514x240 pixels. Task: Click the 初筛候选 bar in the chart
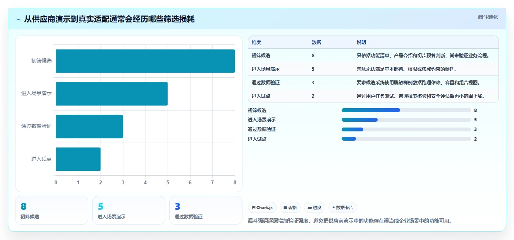point(145,61)
